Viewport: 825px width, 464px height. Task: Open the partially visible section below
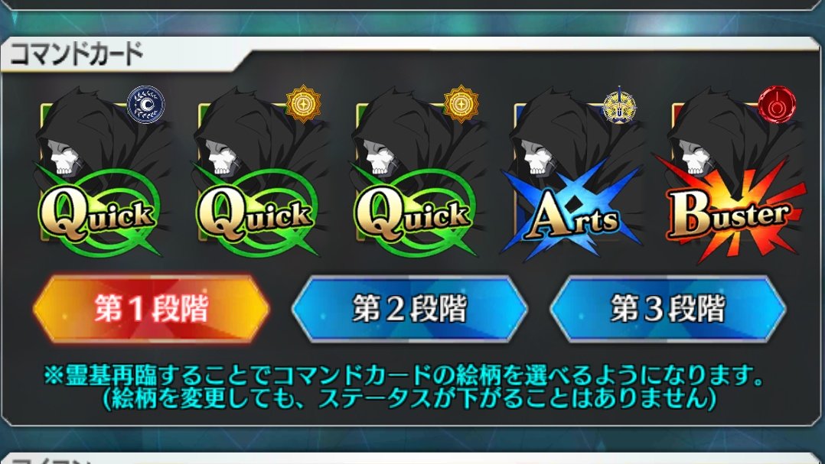coord(412,459)
